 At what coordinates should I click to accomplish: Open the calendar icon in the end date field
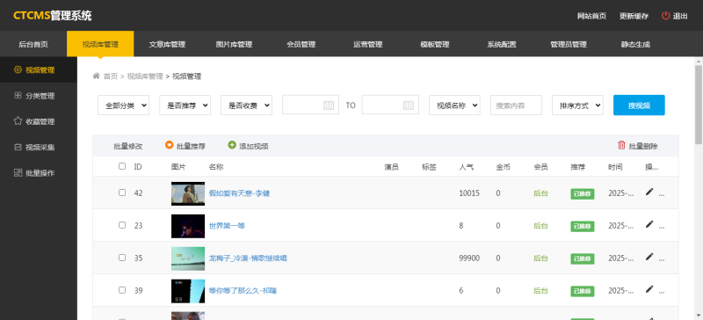tap(409, 105)
